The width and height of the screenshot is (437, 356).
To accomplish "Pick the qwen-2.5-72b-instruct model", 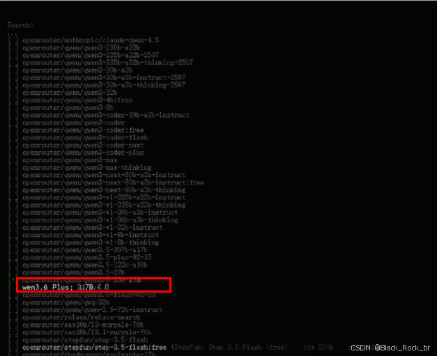I will [92, 310].
